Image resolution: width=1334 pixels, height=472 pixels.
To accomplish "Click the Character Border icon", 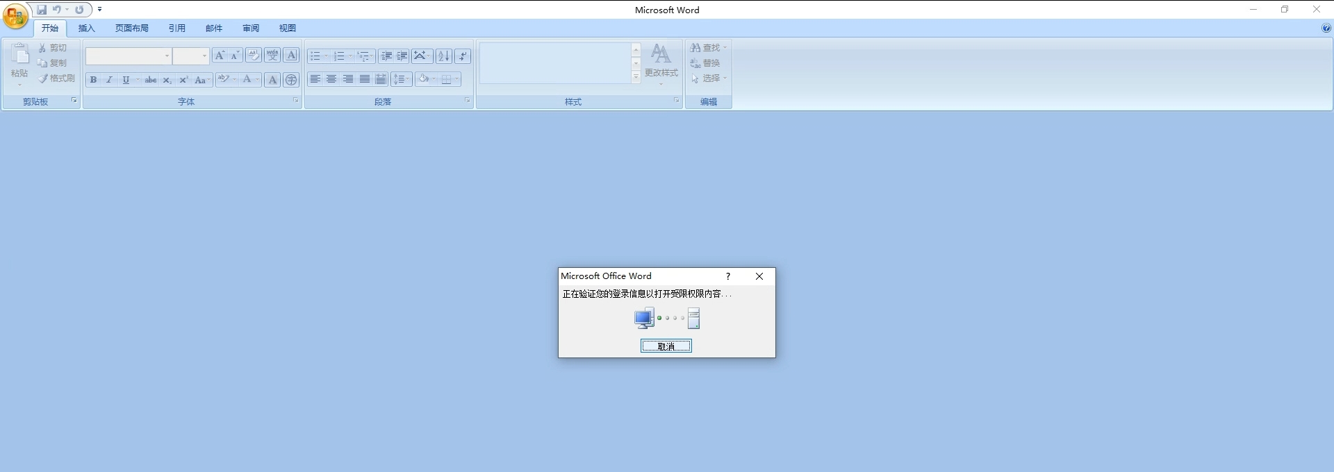I will 292,56.
